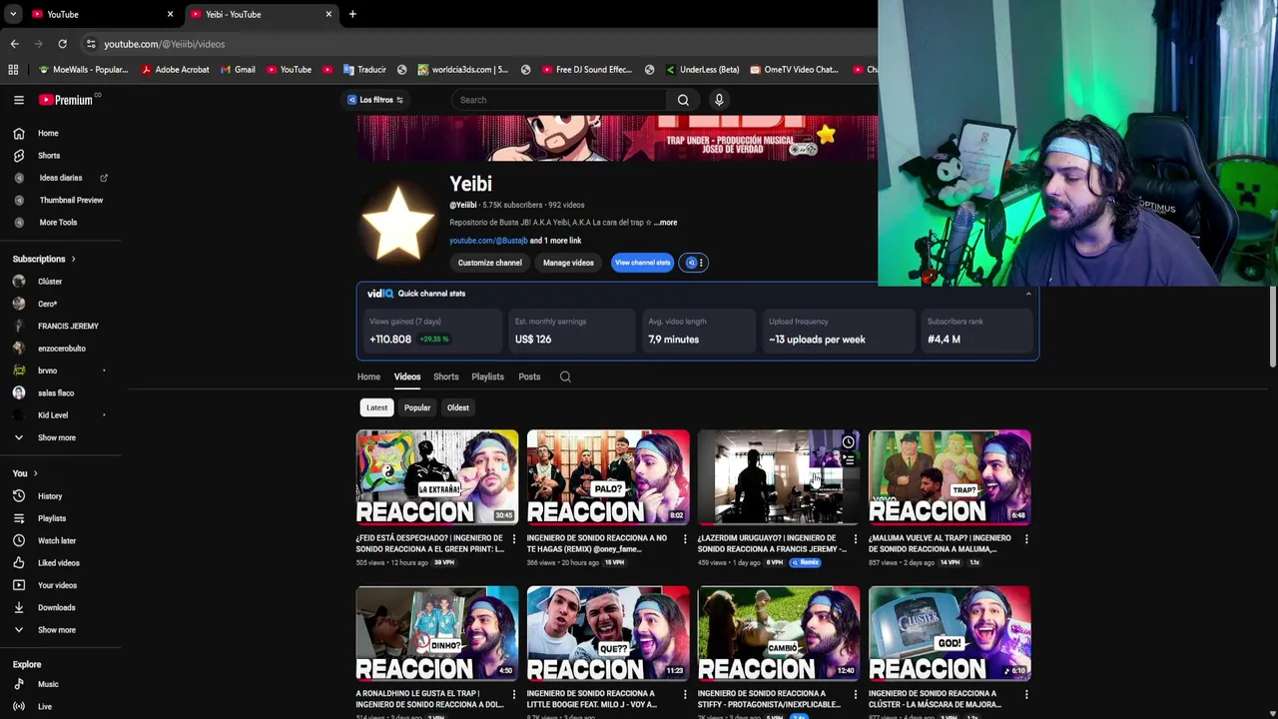
Task: Select the Popular filter chip
Action: pos(417,407)
